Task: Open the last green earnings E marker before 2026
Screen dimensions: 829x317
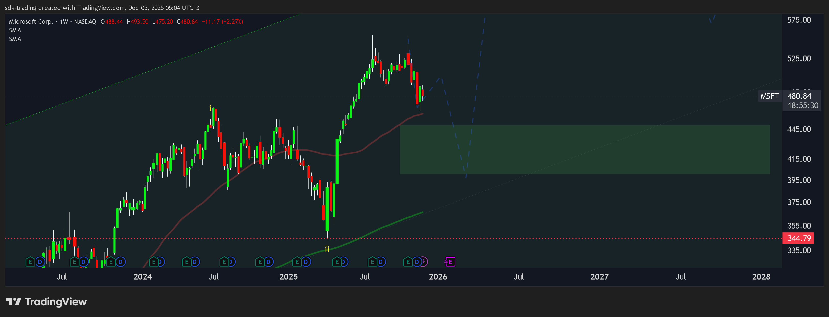Action: tap(408, 262)
